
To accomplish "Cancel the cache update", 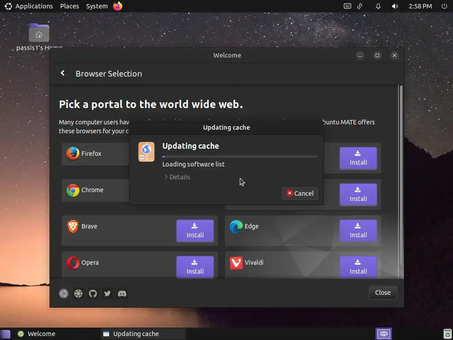I will tap(300, 193).
